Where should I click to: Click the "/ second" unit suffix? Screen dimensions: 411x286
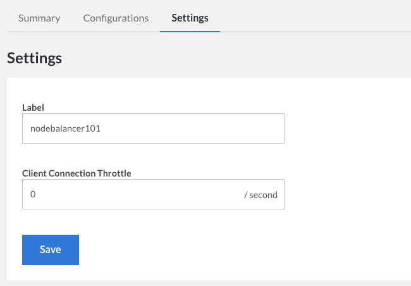pyautogui.click(x=261, y=195)
